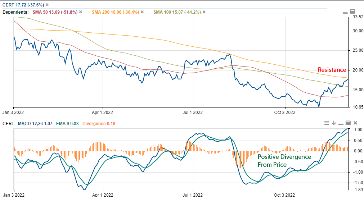Remove the CERT series with its X icon
Viewport: 364px width, 197px height.
pos(47,5)
